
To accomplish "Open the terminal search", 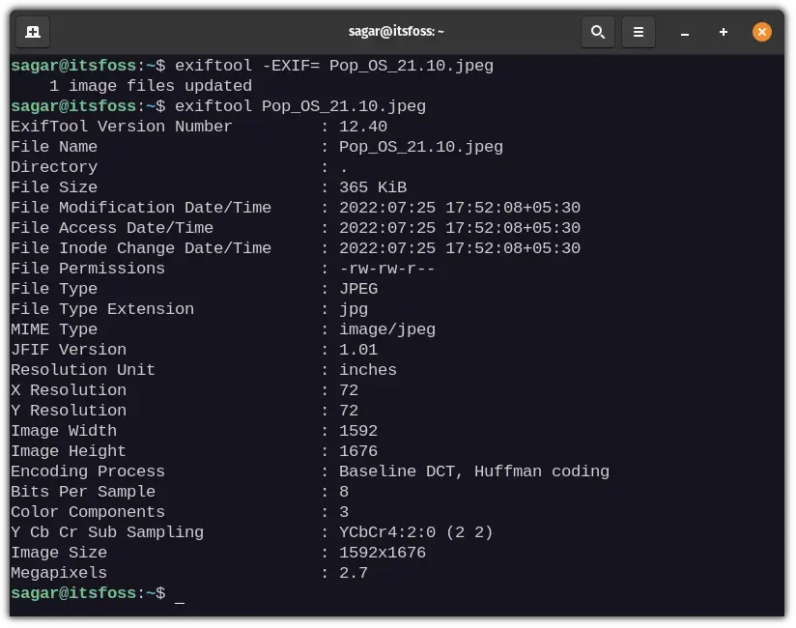I will [598, 32].
